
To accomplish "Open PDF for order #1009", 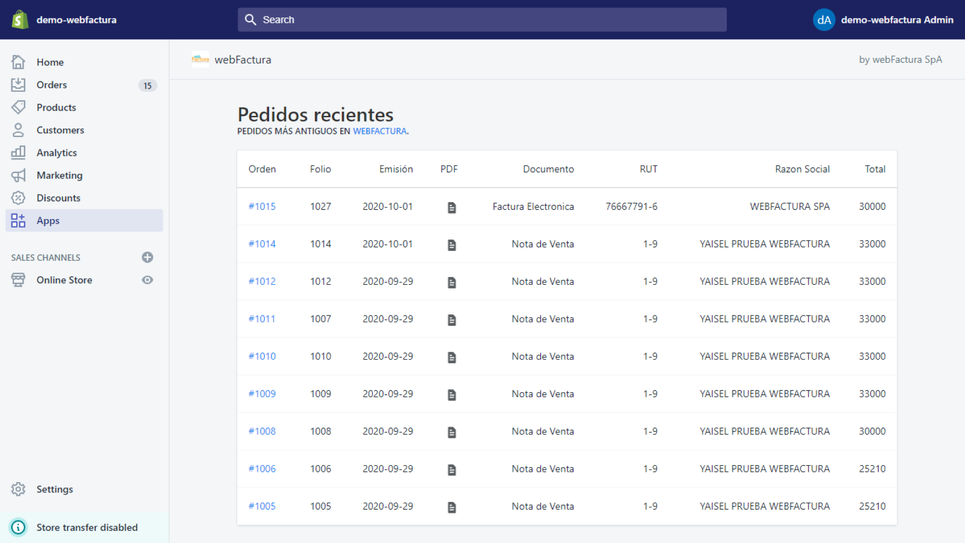I will pos(452,395).
